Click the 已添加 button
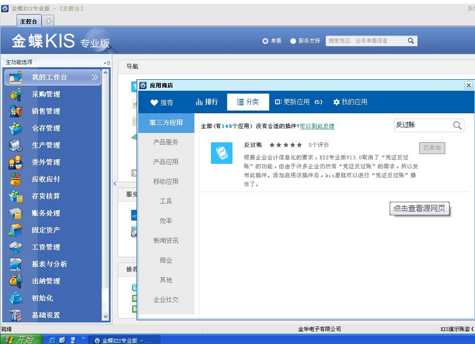 432,148
